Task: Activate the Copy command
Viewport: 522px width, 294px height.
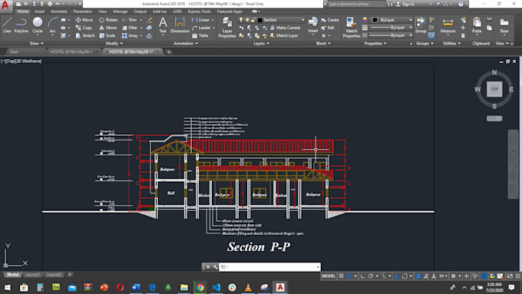Action: point(84,28)
